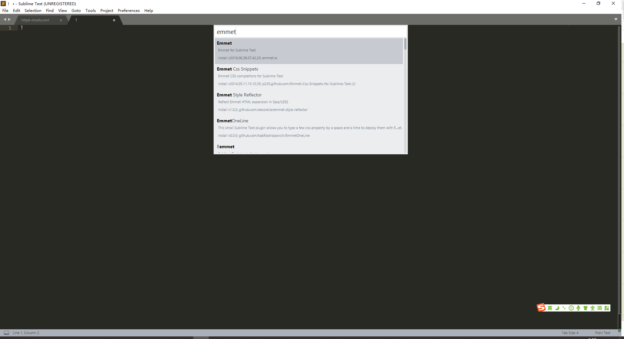Screen dimensions: 624x339
Task: Toggle the Sogou punctuation mode icon
Action: pos(564,308)
